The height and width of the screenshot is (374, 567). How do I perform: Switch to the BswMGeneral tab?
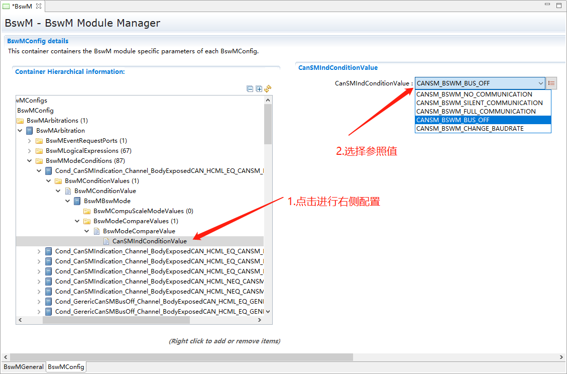(x=24, y=367)
